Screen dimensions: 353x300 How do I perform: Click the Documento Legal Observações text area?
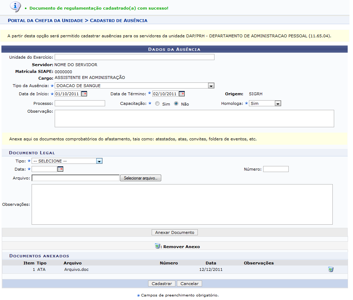click(x=182, y=204)
